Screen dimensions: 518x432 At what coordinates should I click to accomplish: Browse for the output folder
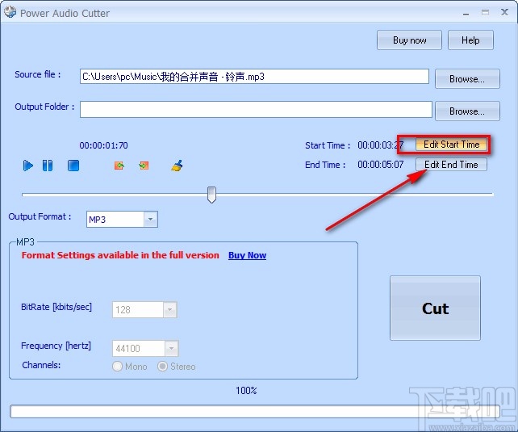(x=467, y=111)
